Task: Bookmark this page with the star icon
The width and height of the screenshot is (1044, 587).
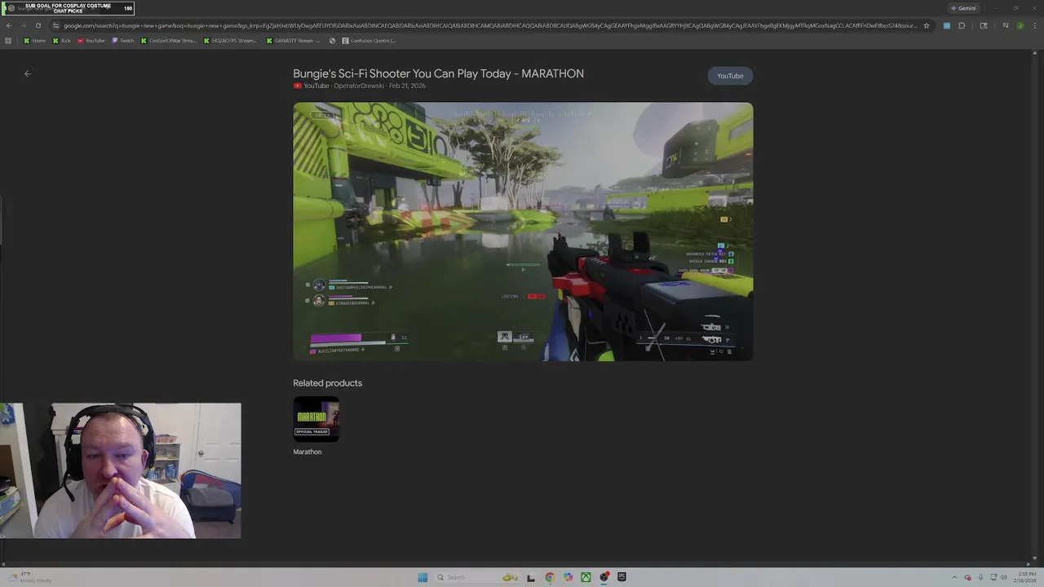Action: [x=927, y=25]
